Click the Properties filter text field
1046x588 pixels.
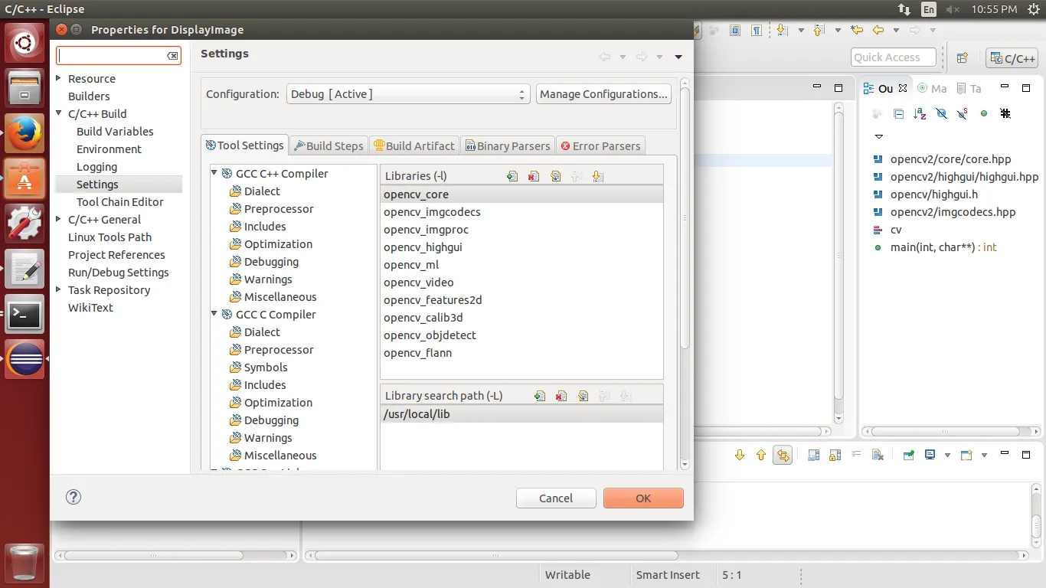pyautogui.click(x=113, y=56)
